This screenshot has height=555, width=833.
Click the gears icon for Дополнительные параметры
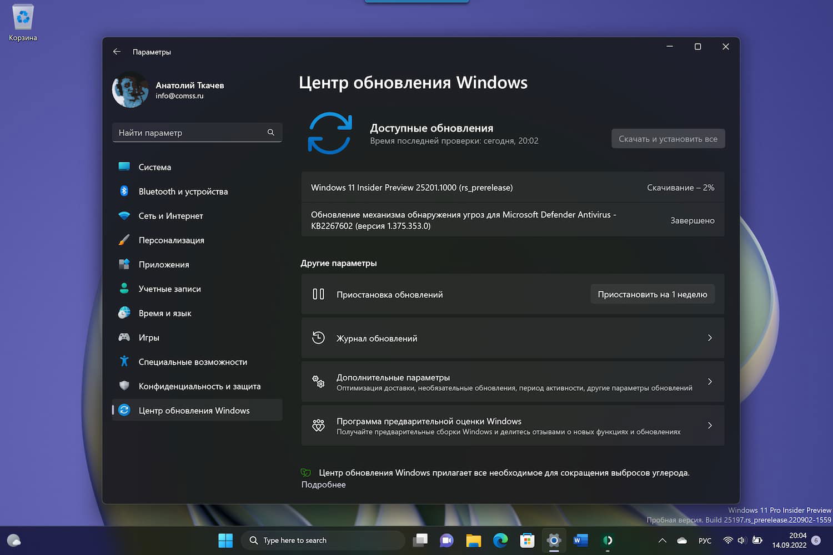[318, 382]
